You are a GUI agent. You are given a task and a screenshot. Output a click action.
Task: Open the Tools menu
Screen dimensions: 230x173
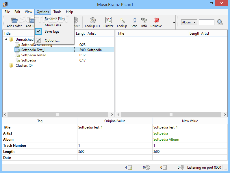pos(57,12)
